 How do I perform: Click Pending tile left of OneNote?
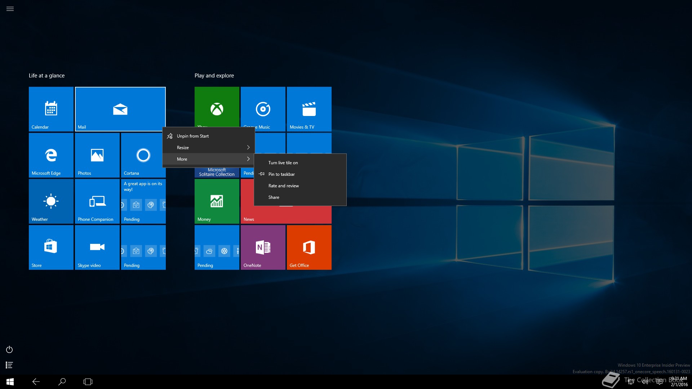point(217,247)
